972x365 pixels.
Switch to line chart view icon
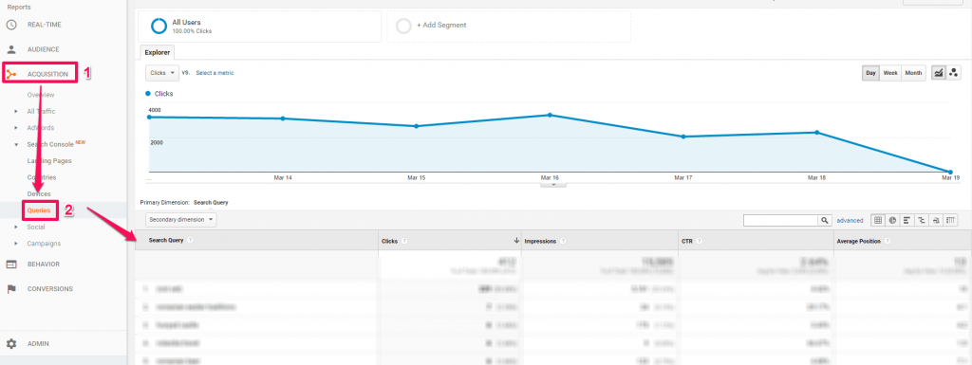click(x=939, y=73)
